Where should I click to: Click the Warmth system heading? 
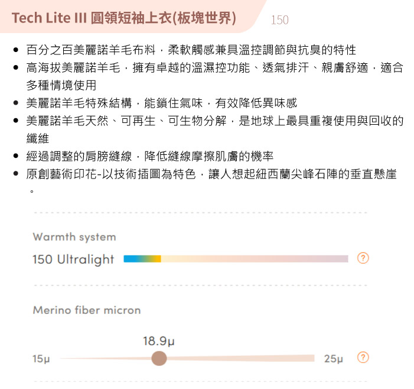tap(74, 237)
